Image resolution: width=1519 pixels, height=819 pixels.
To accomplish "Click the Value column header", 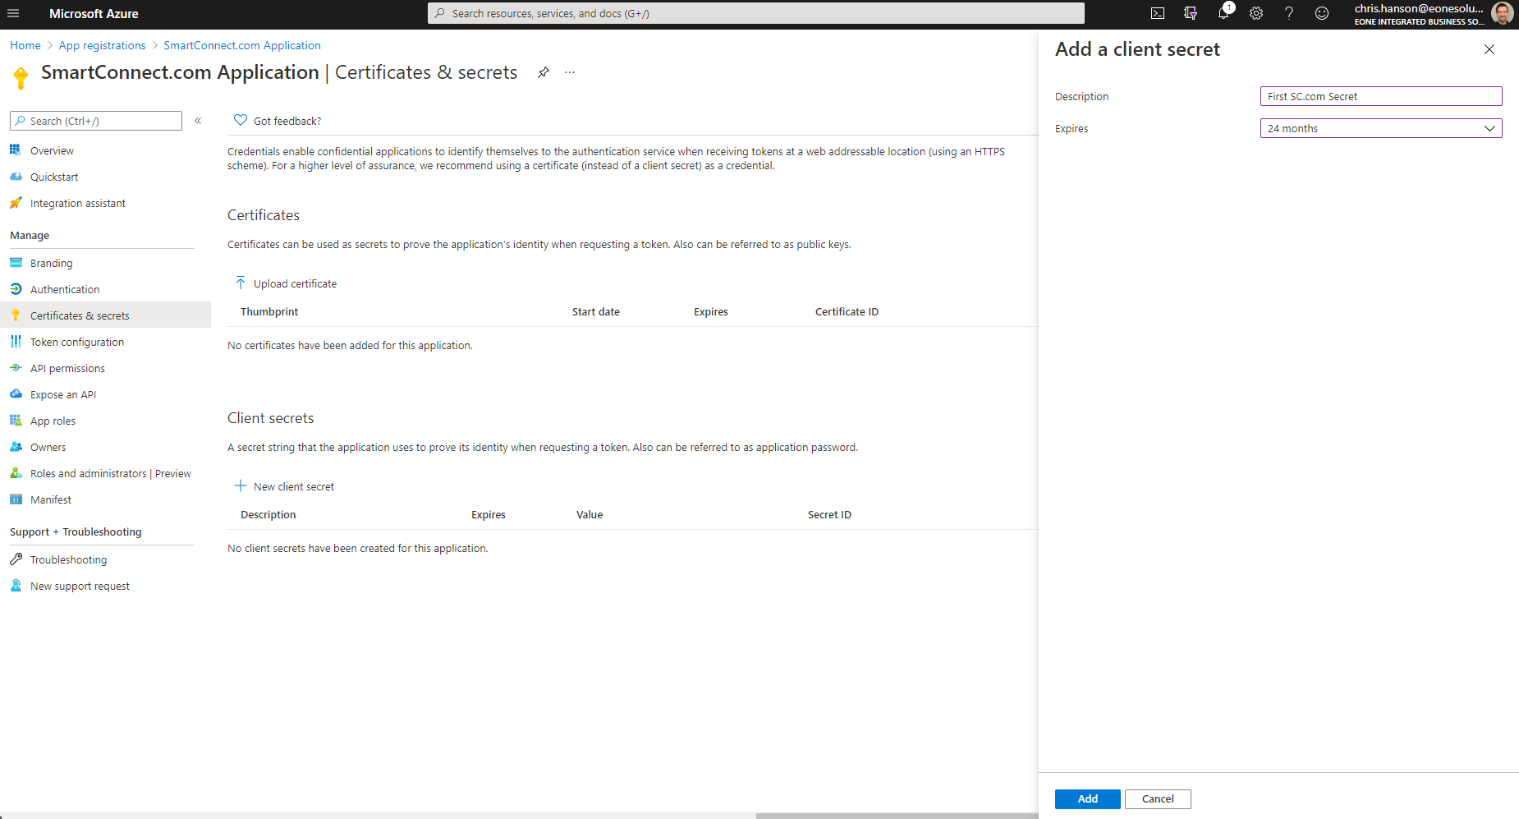I will click(x=590, y=514).
